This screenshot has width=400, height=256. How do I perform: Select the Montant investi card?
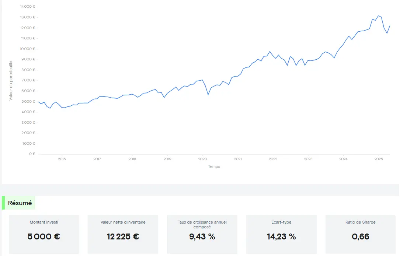[x=44, y=234]
